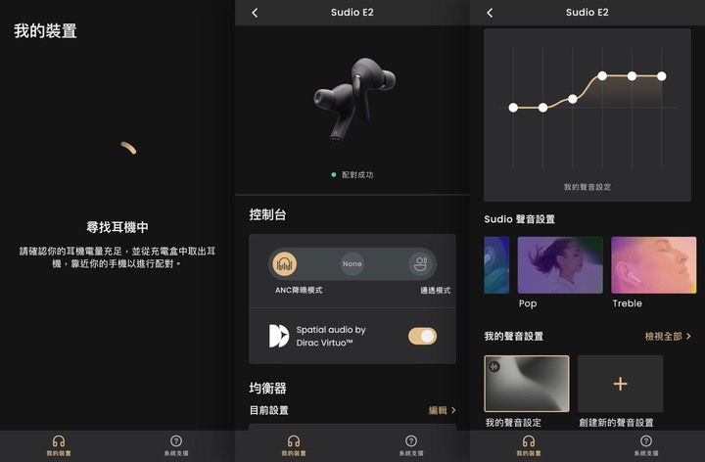Choose the Pop sound preset thumbnail
The height and width of the screenshot is (462, 705).
point(560,265)
